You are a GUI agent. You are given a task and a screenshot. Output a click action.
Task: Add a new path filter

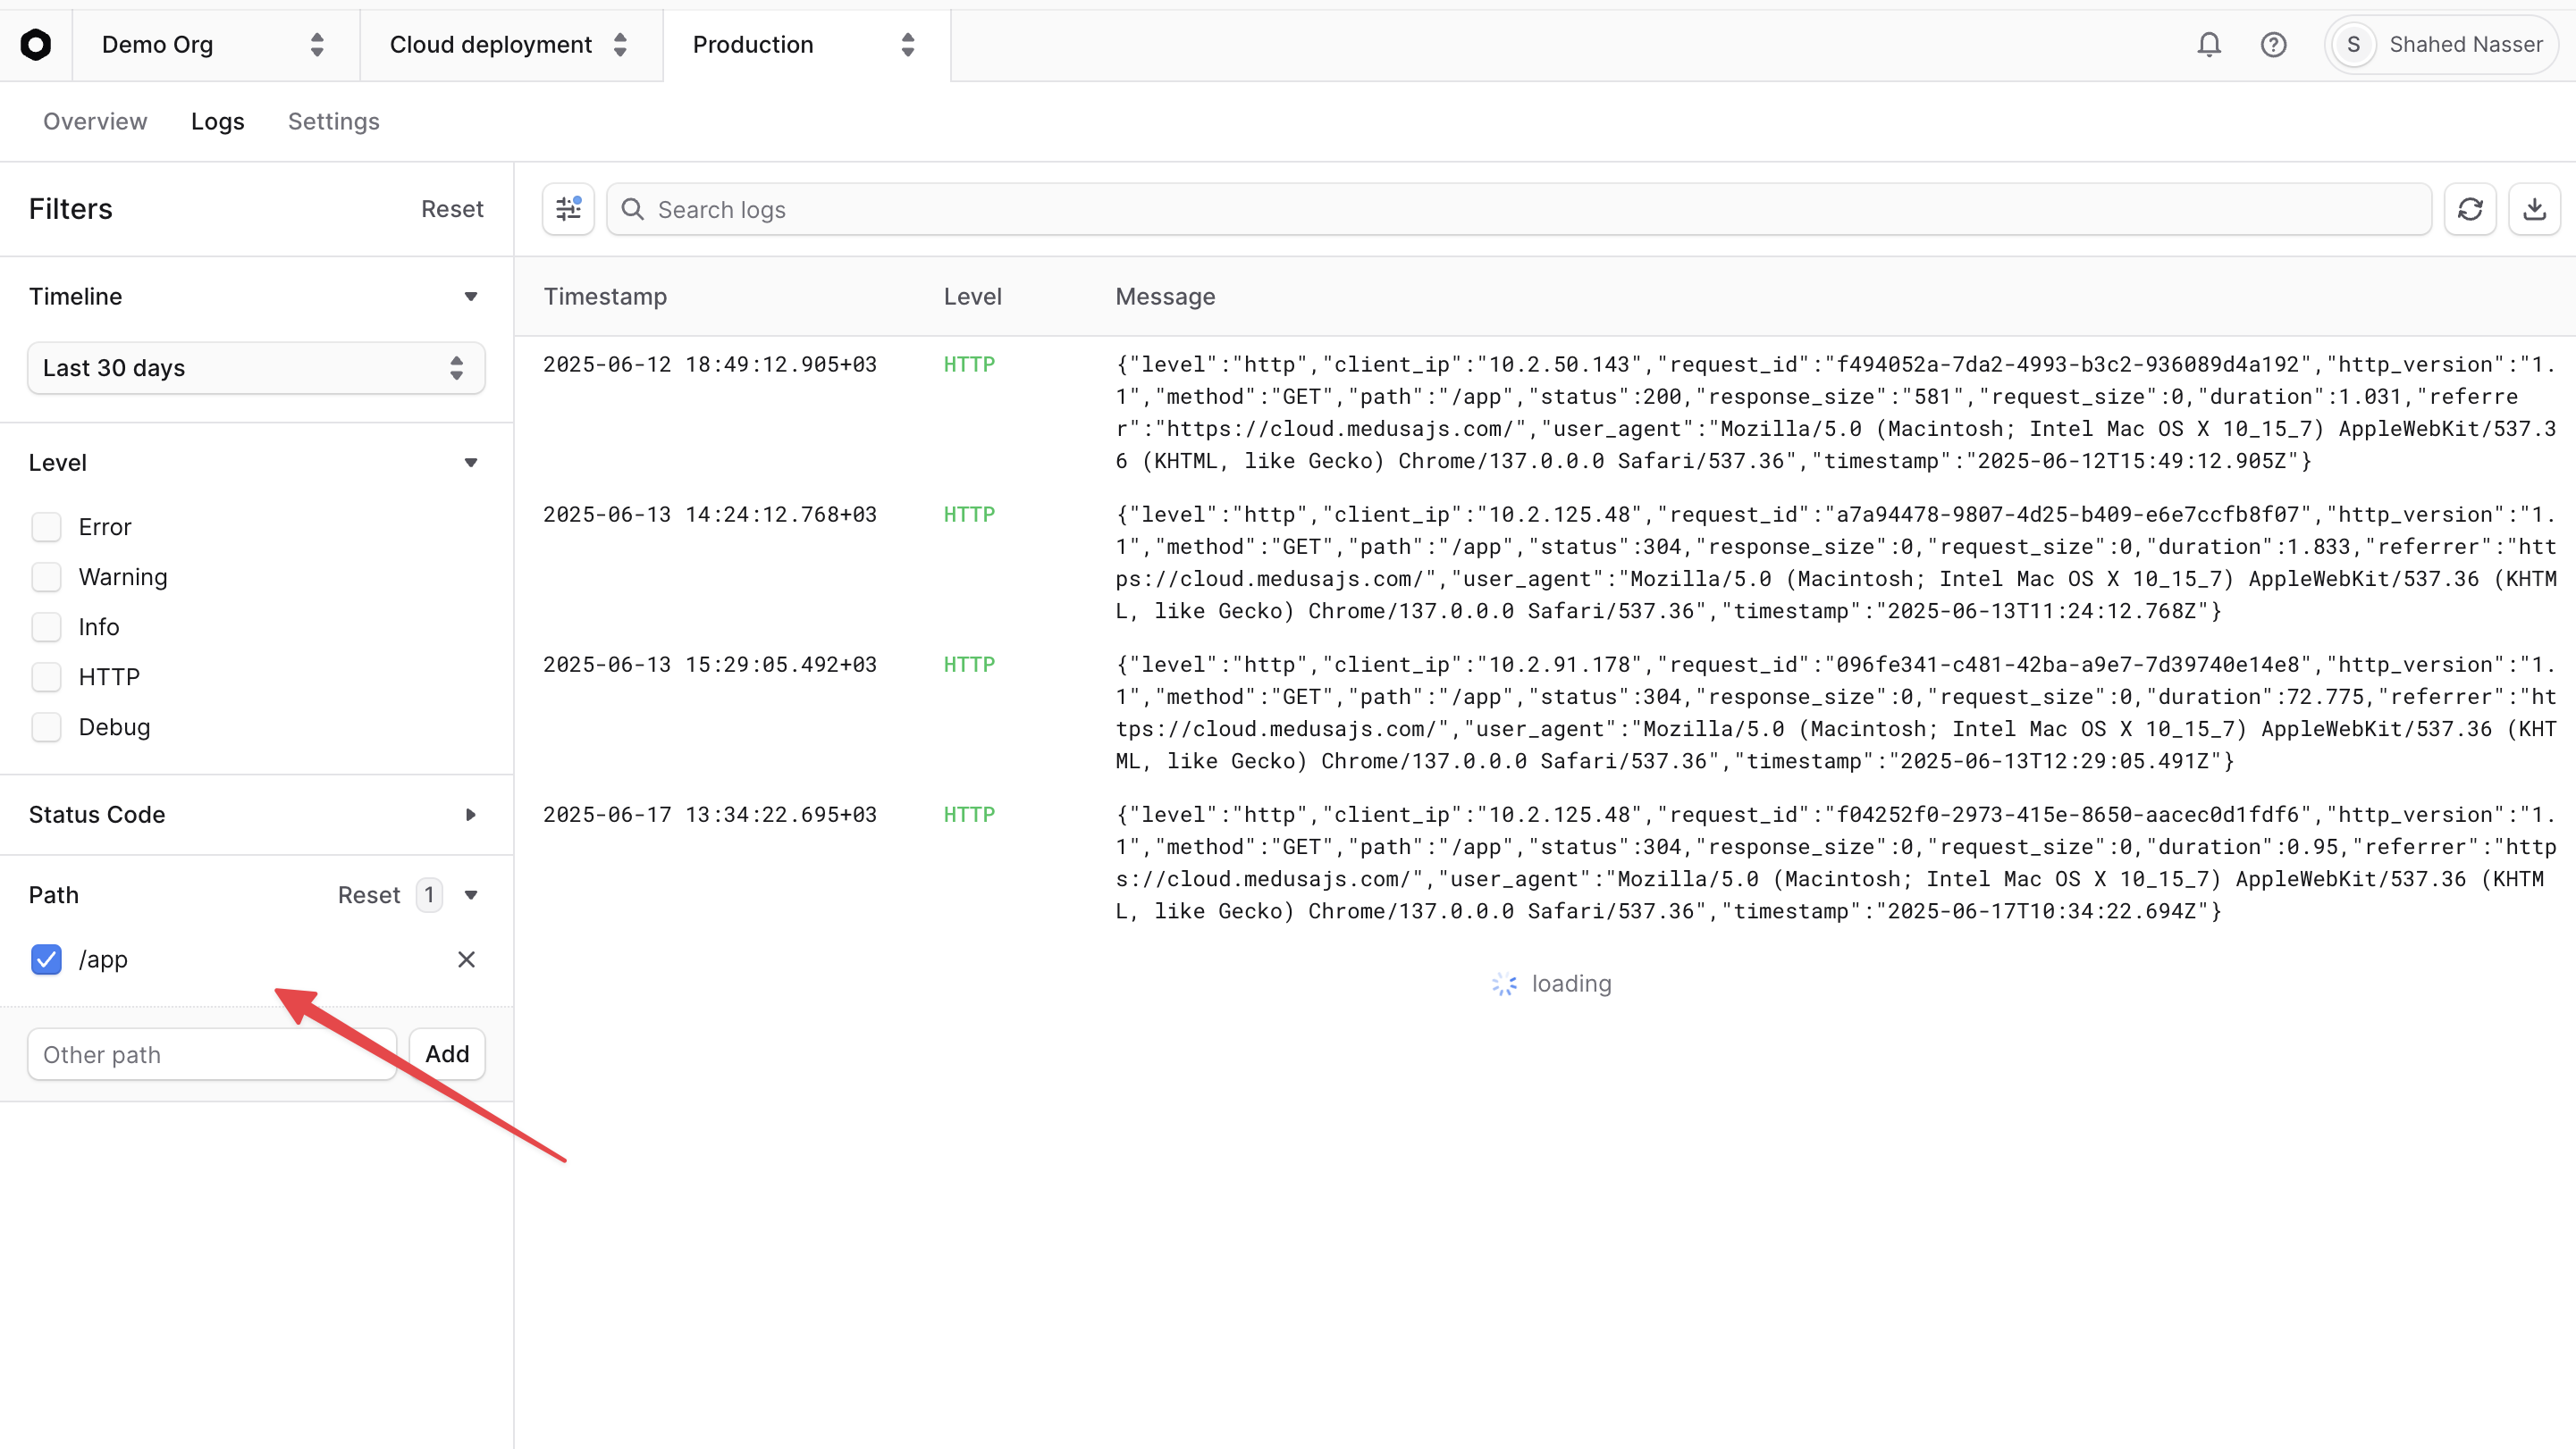(446, 1053)
